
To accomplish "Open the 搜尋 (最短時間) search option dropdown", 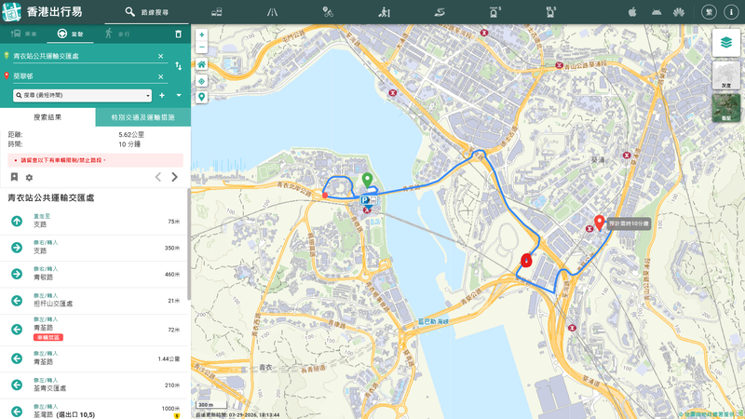I will (82, 96).
